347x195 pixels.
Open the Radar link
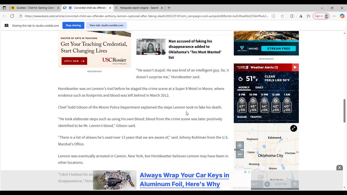[242, 117]
